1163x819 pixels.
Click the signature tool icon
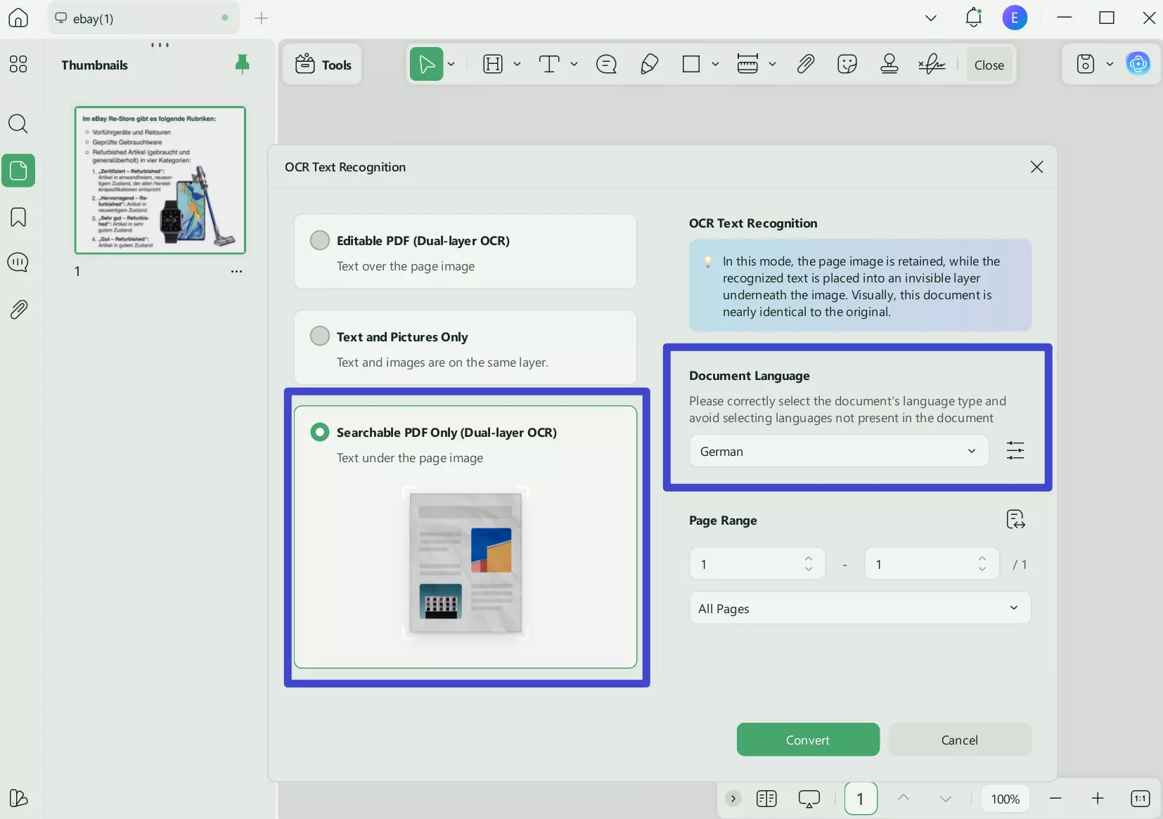pyautogui.click(x=932, y=65)
